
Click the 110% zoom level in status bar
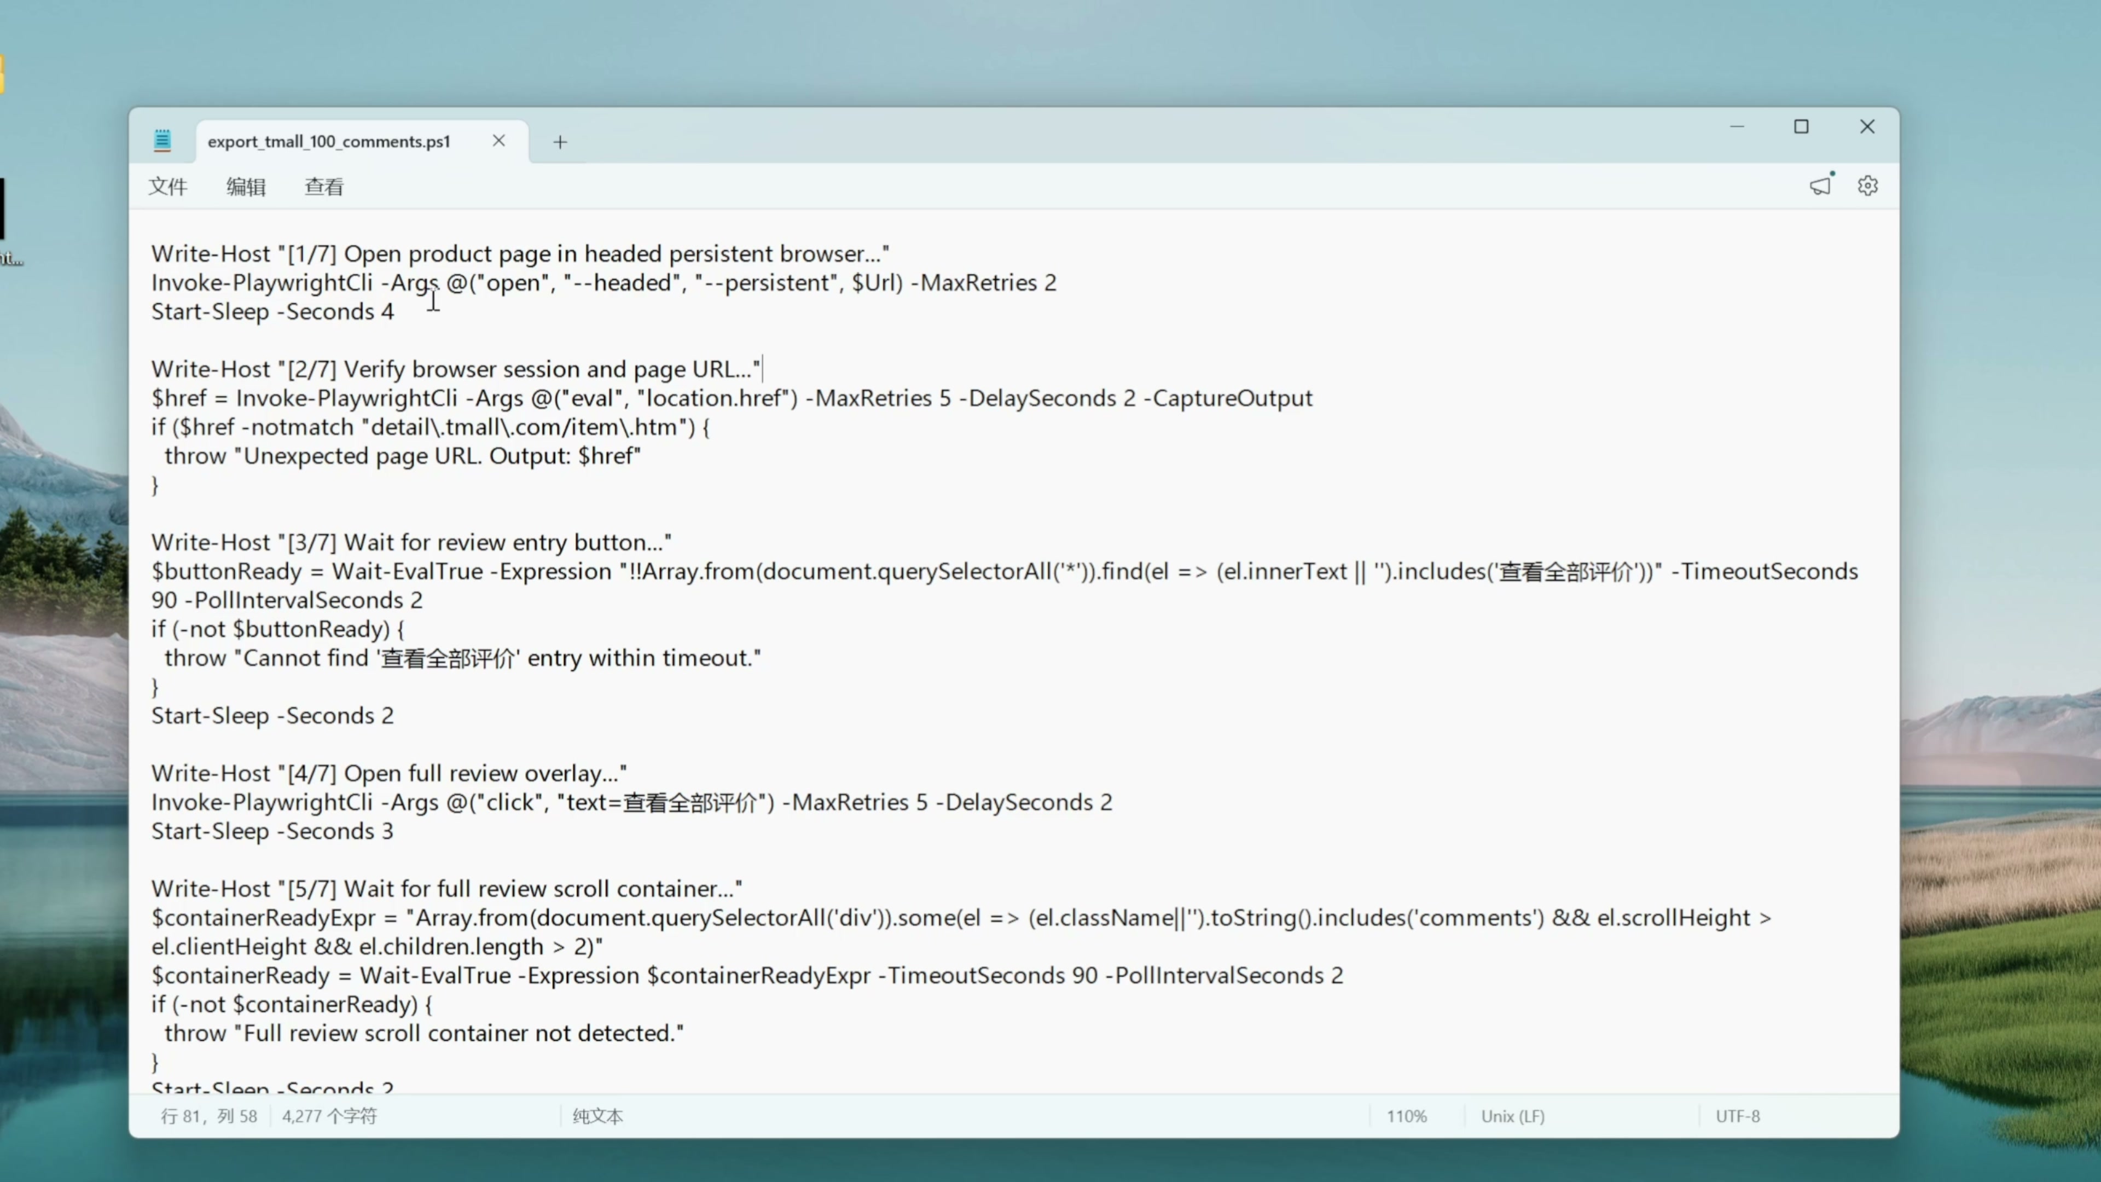(1406, 1116)
